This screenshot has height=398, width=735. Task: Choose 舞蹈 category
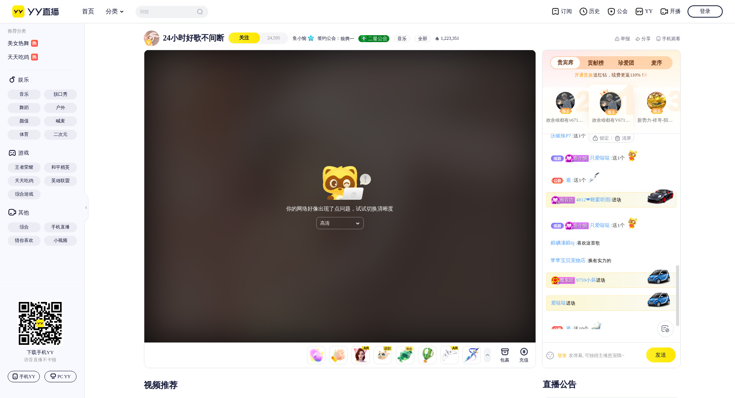[24, 108]
